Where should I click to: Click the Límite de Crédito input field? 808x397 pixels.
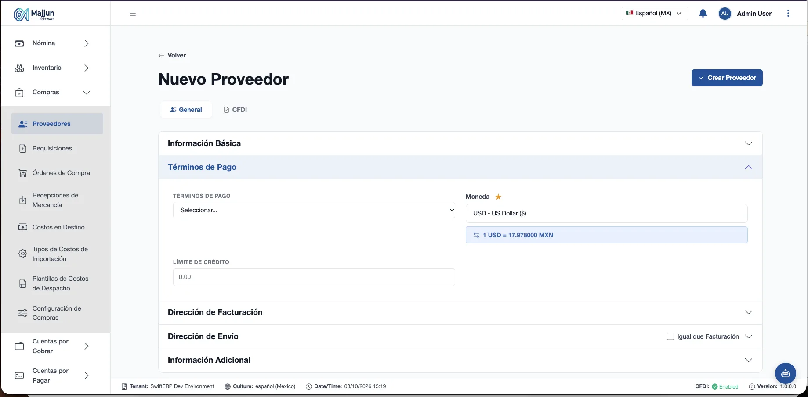314,277
